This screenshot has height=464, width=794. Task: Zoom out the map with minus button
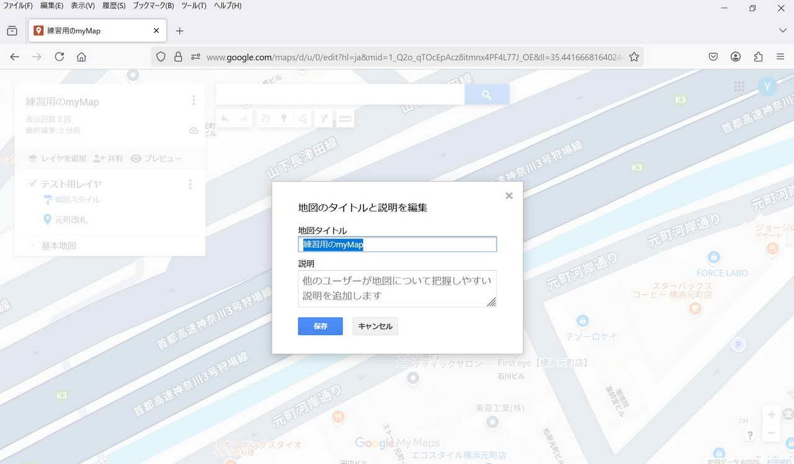coord(771,432)
